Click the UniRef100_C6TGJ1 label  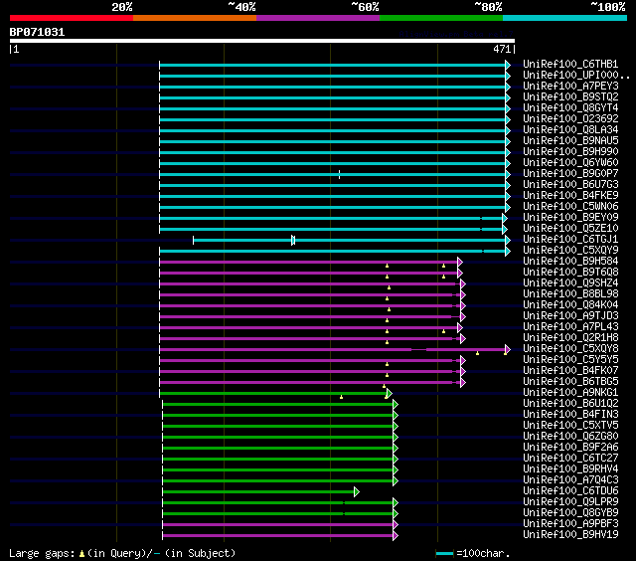point(570,239)
